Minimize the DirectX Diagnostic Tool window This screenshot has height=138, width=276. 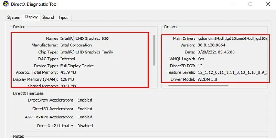click(x=233, y=4)
